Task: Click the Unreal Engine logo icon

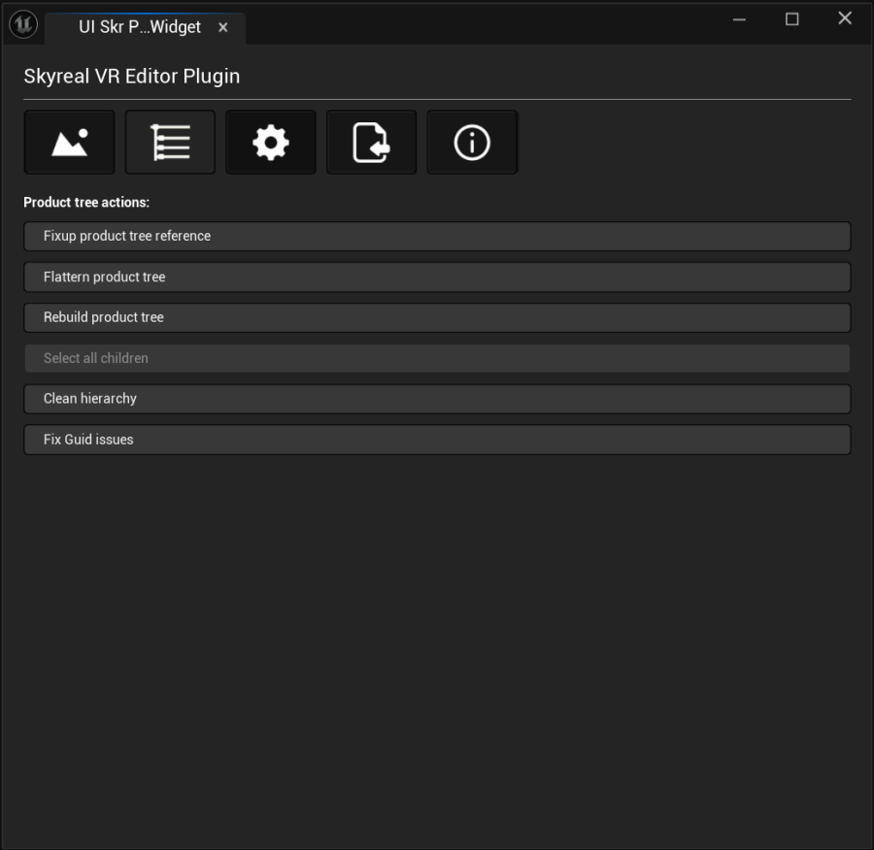Action: pyautogui.click(x=22, y=24)
